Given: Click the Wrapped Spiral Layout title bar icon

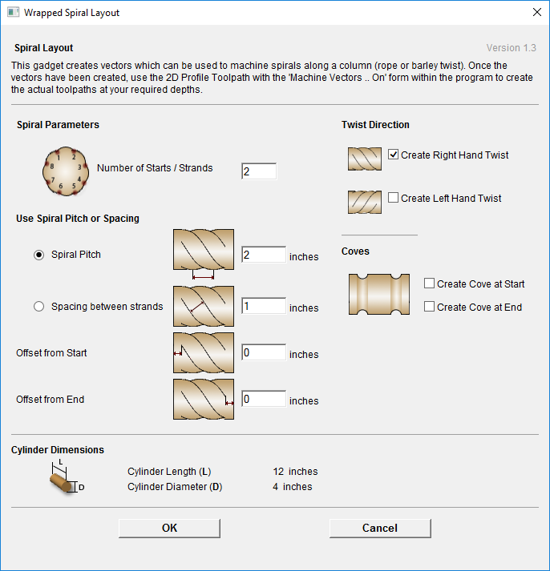Looking at the screenshot, I should pos(13,12).
